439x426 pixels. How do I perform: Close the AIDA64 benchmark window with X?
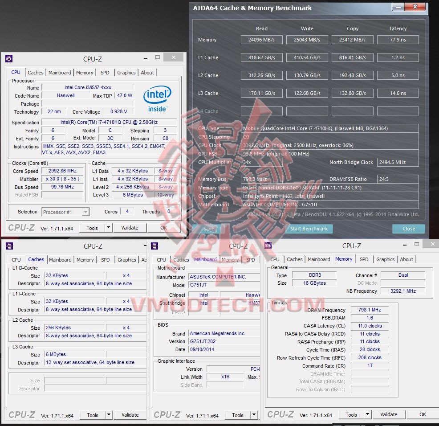point(415,7)
